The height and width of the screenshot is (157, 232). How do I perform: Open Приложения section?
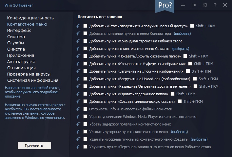pyautogui.click(x=21, y=56)
